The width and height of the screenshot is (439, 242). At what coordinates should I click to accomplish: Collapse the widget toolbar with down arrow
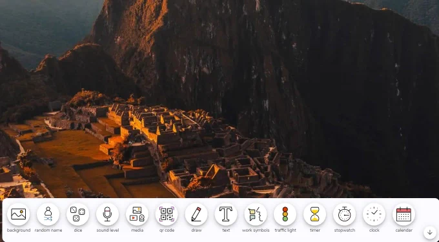click(x=430, y=232)
